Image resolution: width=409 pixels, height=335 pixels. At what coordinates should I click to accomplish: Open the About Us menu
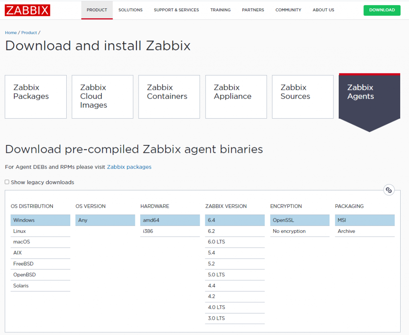(324, 10)
